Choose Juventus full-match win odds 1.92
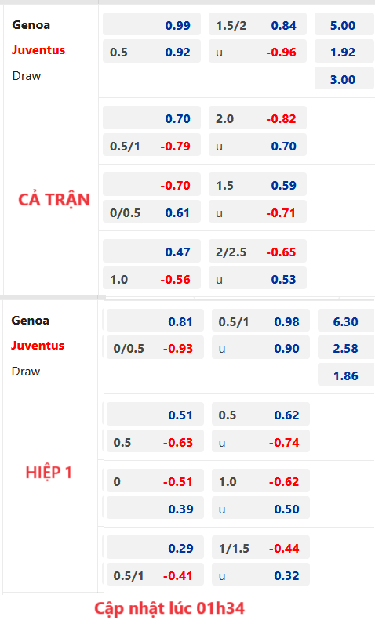Screen dimensions: 375x620 (344, 52)
